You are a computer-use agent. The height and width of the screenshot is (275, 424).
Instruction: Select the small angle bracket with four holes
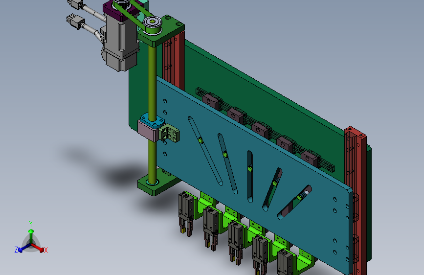click(169, 133)
